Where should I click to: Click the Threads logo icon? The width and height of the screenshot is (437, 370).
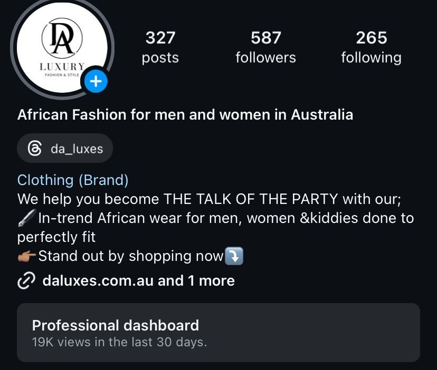35,149
